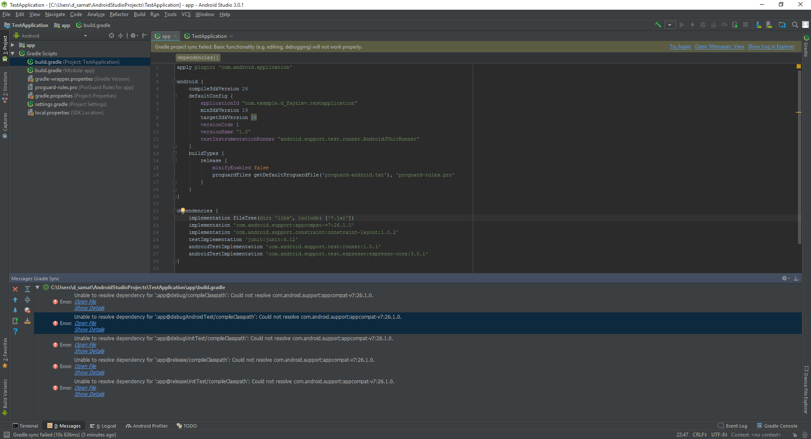Hide the Project panel with hide icon
The width and height of the screenshot is (811, 439).
coord(145,36)
